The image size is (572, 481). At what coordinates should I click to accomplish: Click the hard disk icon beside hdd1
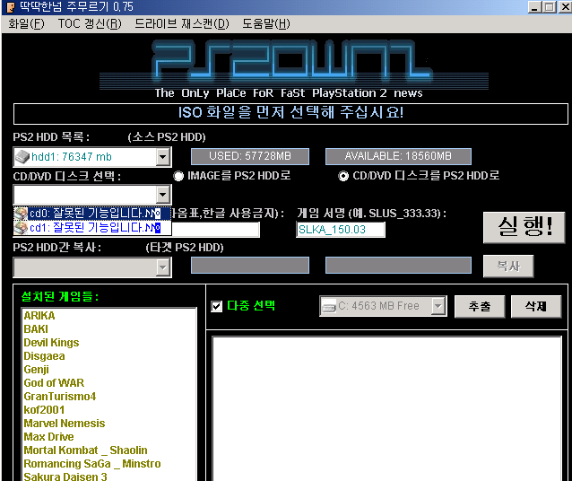pos(22,157)
